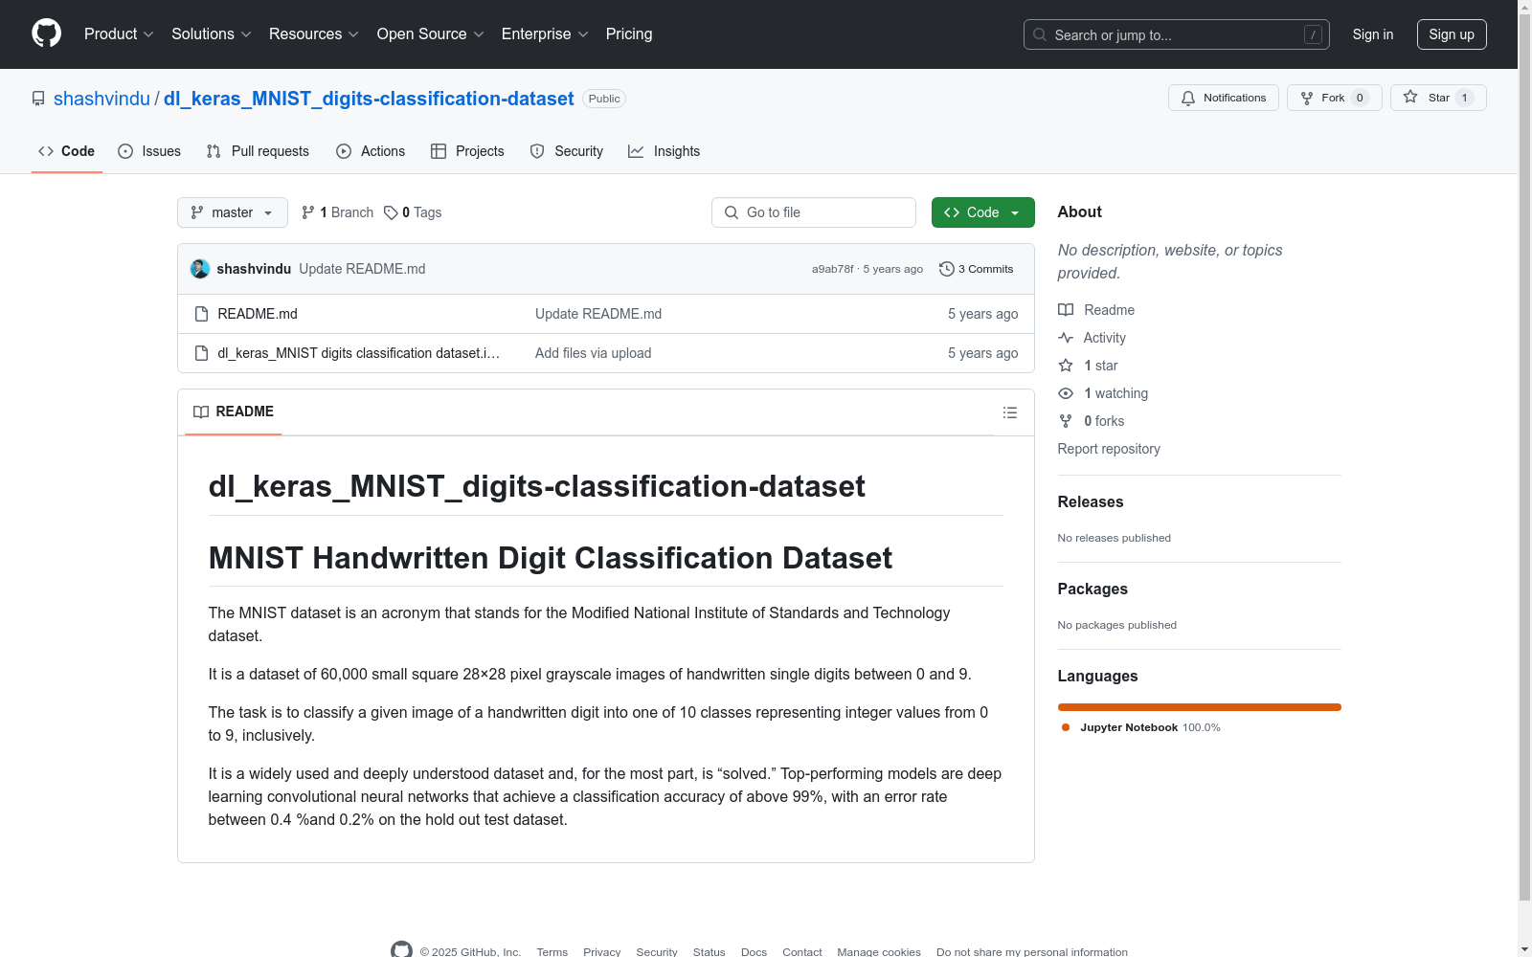Open the green Code dropdown button
Image resolution: width=1532 pixels, height=957 pixels.
(x=982, y=212)
